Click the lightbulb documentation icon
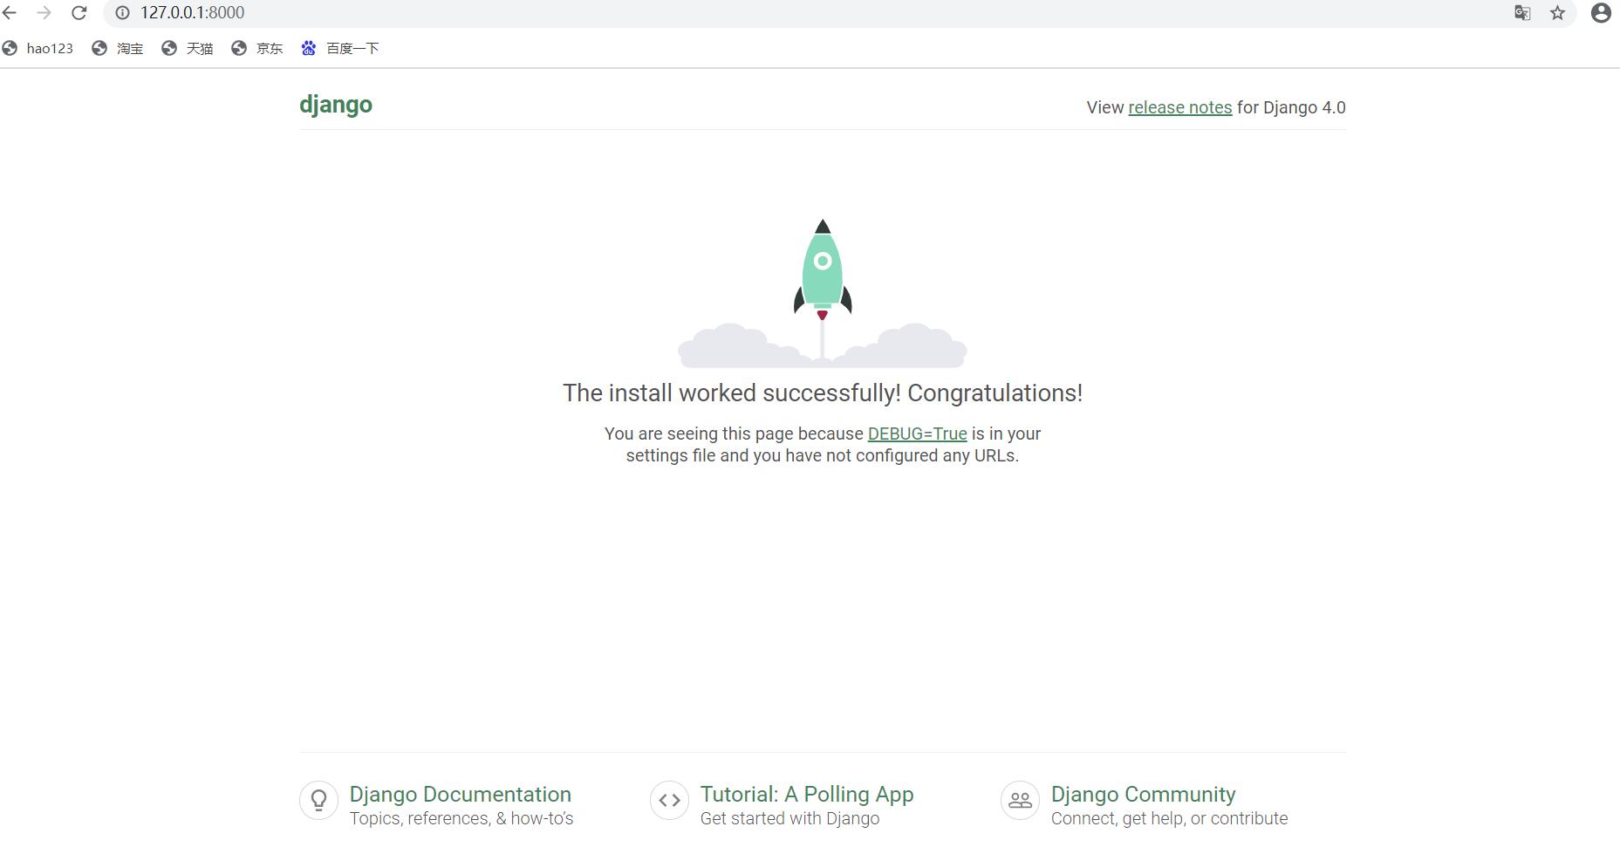The image size is (1620, 847). point(318,800)
